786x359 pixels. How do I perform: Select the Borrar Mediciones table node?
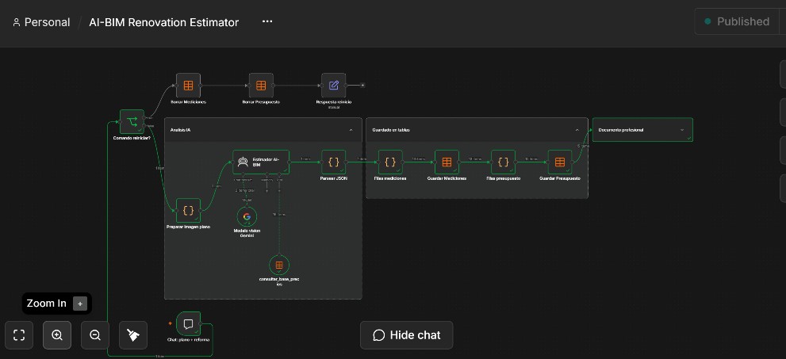pos(188,85)
